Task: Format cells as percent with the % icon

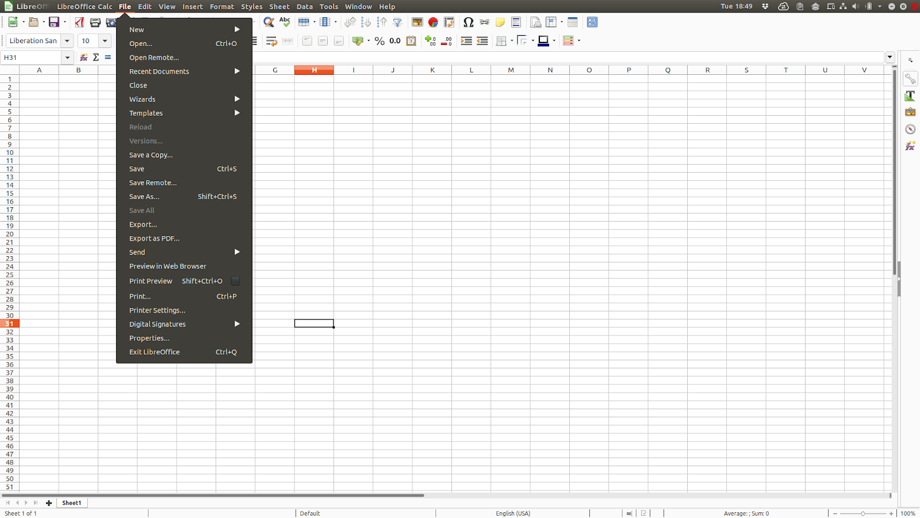Action: (379, 41)
